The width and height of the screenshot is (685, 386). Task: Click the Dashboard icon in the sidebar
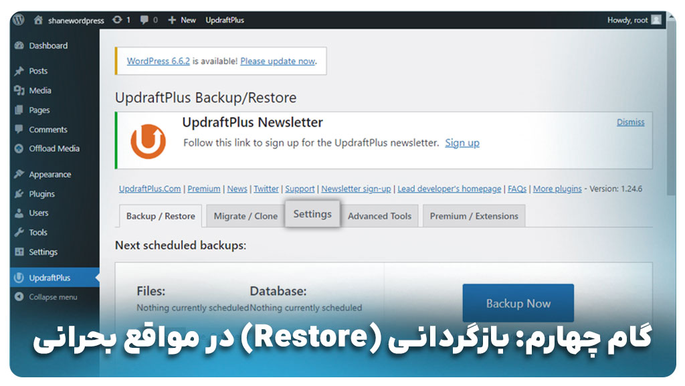click(19, 46)
